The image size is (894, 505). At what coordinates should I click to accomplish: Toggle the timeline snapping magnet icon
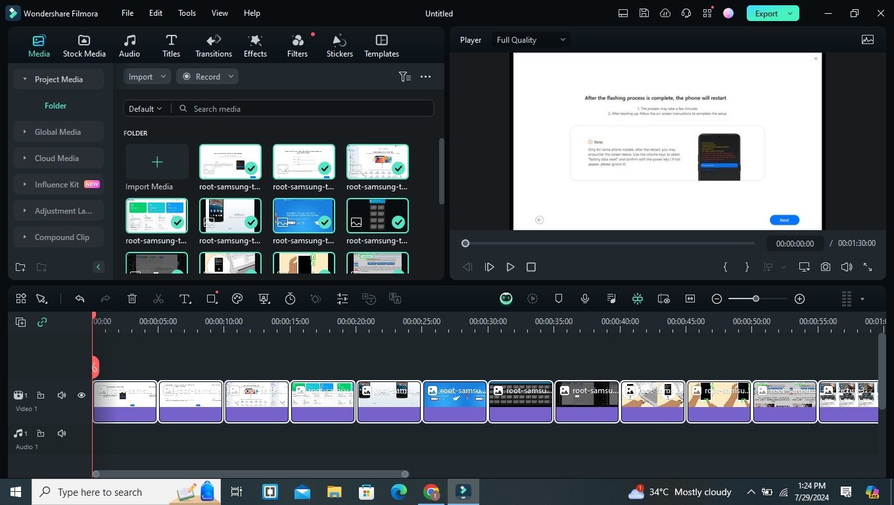pos(638,299)
